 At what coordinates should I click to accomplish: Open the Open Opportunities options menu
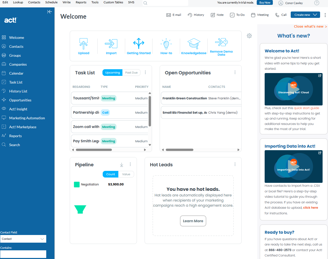(235, 72)
